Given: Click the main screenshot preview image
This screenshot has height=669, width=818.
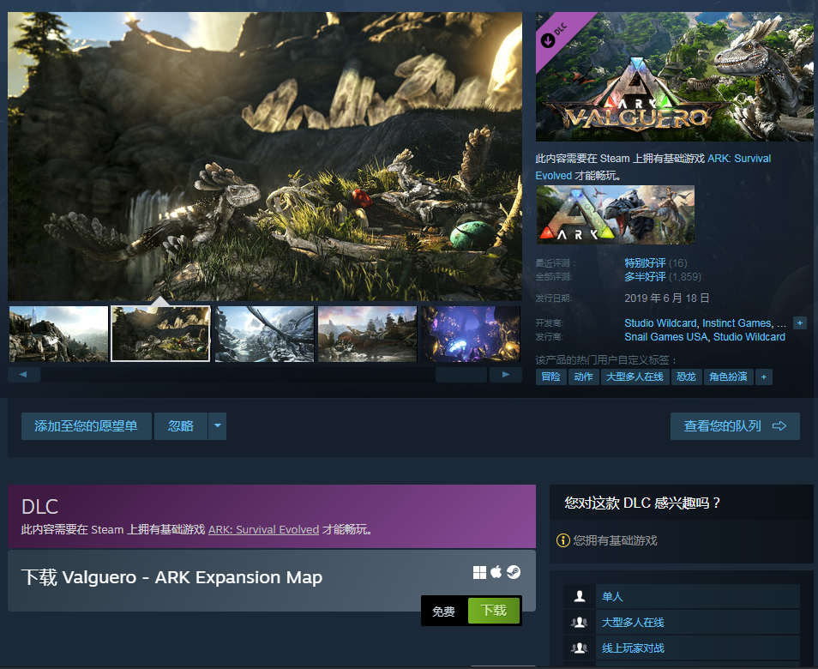Looking at the screenshot, I should [x=265, y=156].
